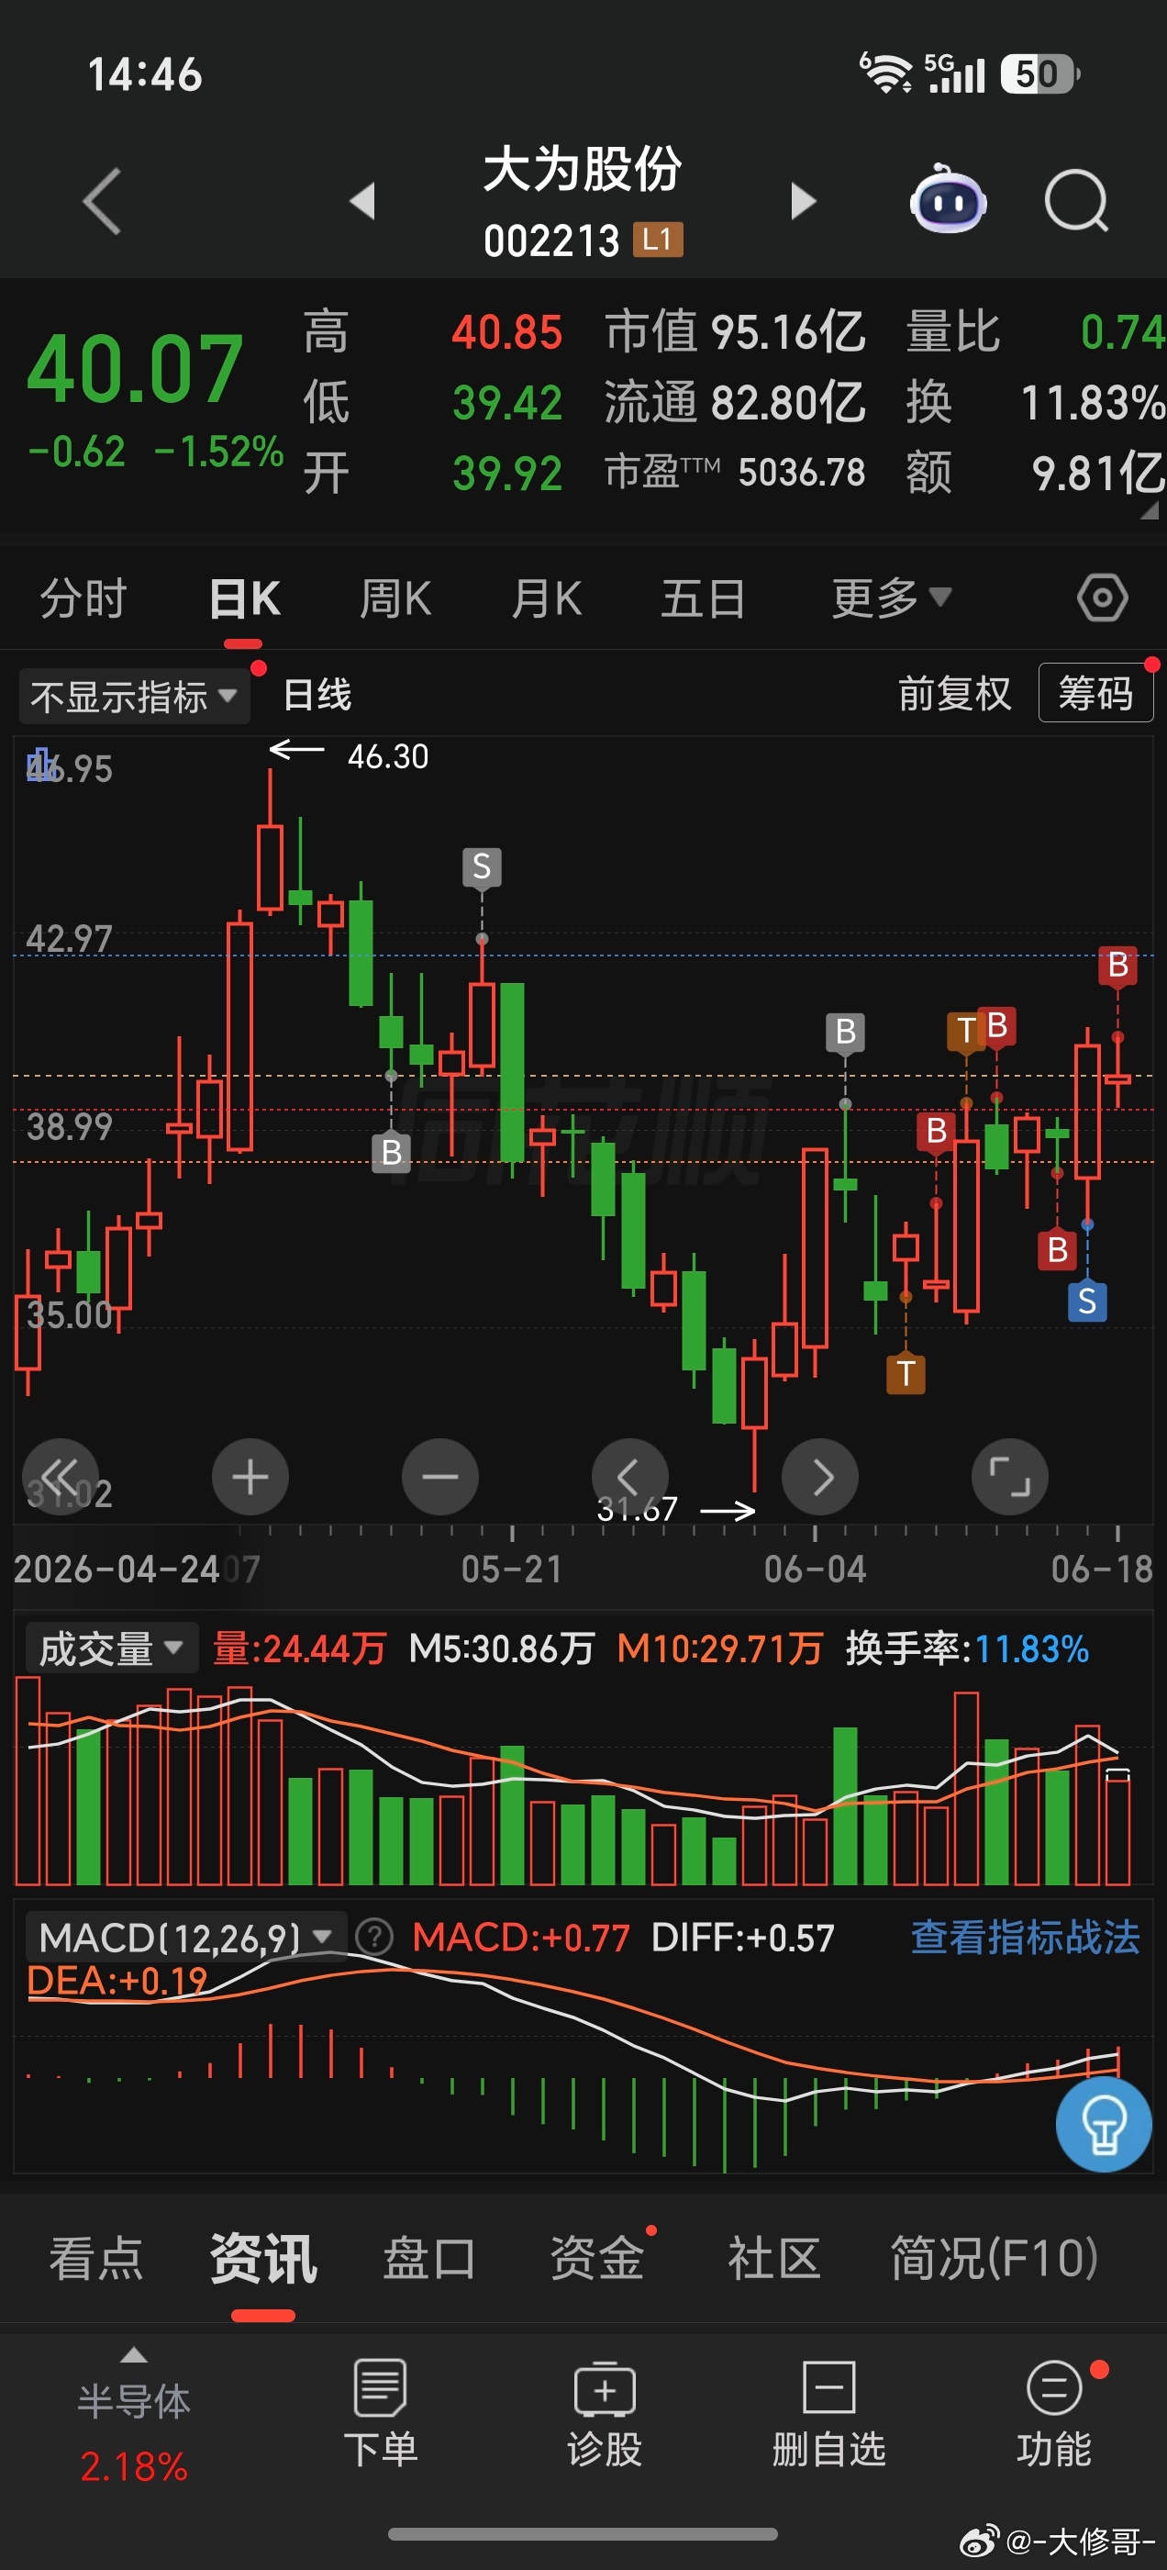Expand the 半导体 sector panel
The height and width of the screenshot is (2570, 1167).
click(134, 2414)
